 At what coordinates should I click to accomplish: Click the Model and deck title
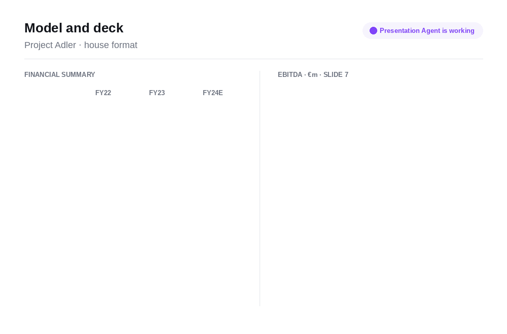tap(74, 28)
